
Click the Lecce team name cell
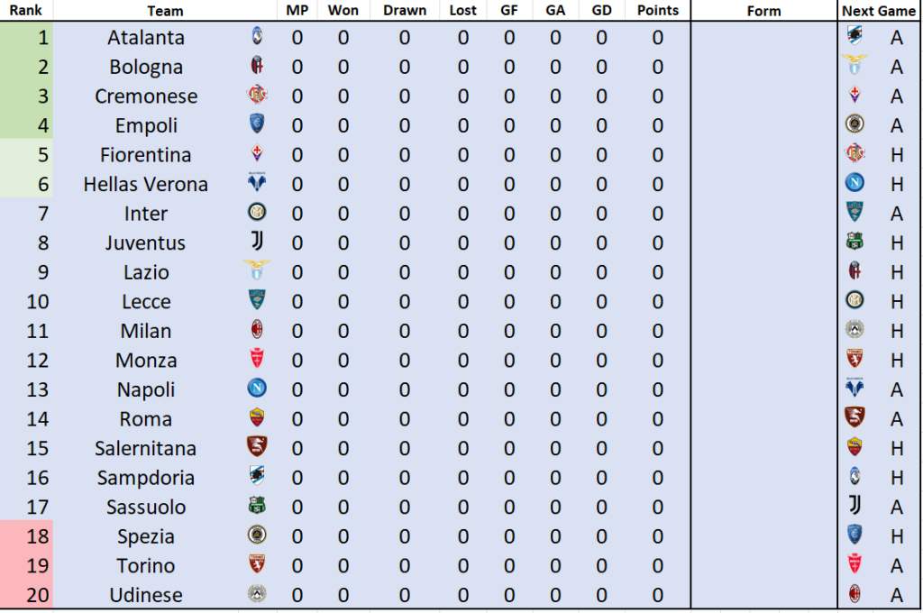(146, 301)
